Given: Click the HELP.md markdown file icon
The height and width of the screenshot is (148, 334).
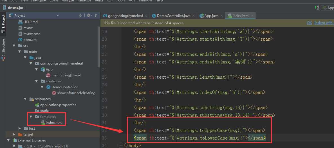Looking at the screenshot, I should (x=20, y=22).
